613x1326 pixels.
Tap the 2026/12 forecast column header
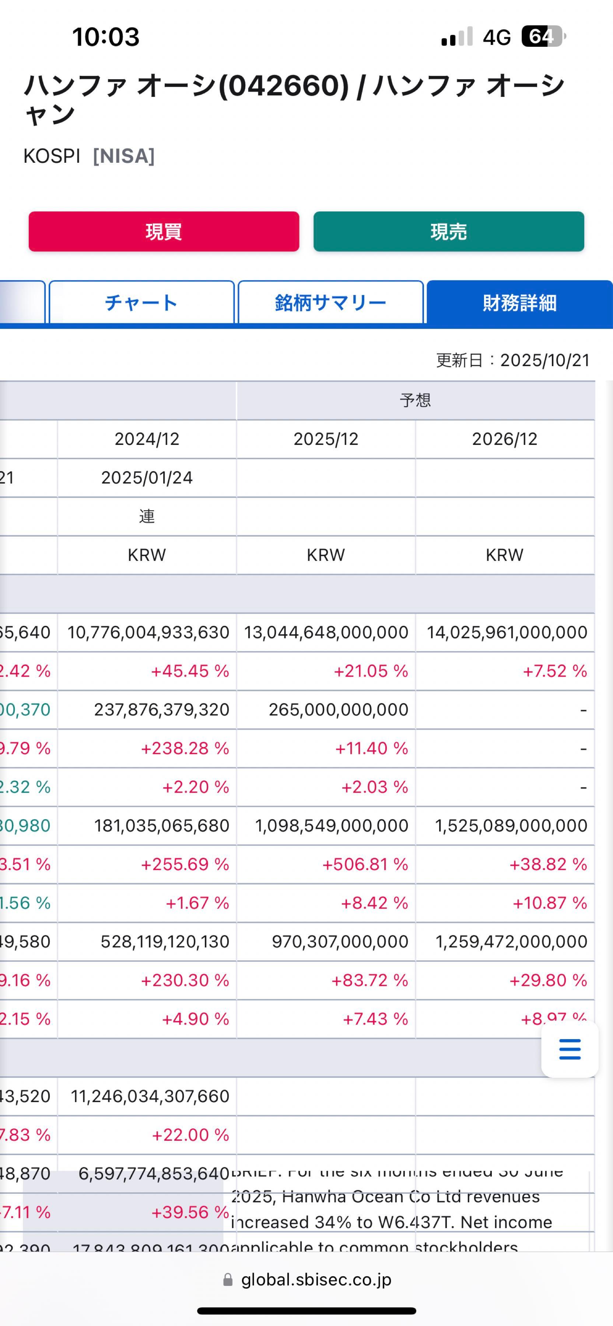coord(504,439)
